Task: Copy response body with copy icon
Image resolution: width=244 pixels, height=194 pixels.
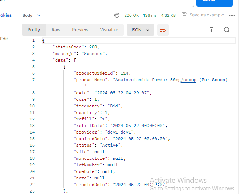Action: pos(212,30)
